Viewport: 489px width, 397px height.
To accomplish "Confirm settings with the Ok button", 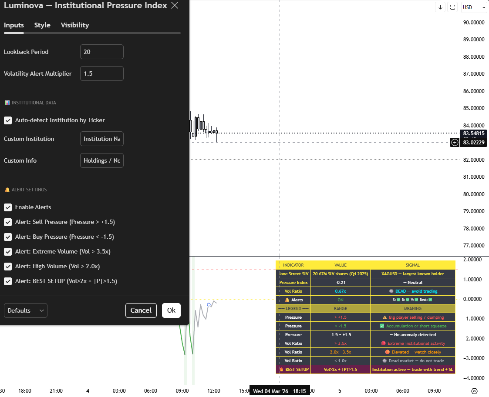I will click(171, 310).
